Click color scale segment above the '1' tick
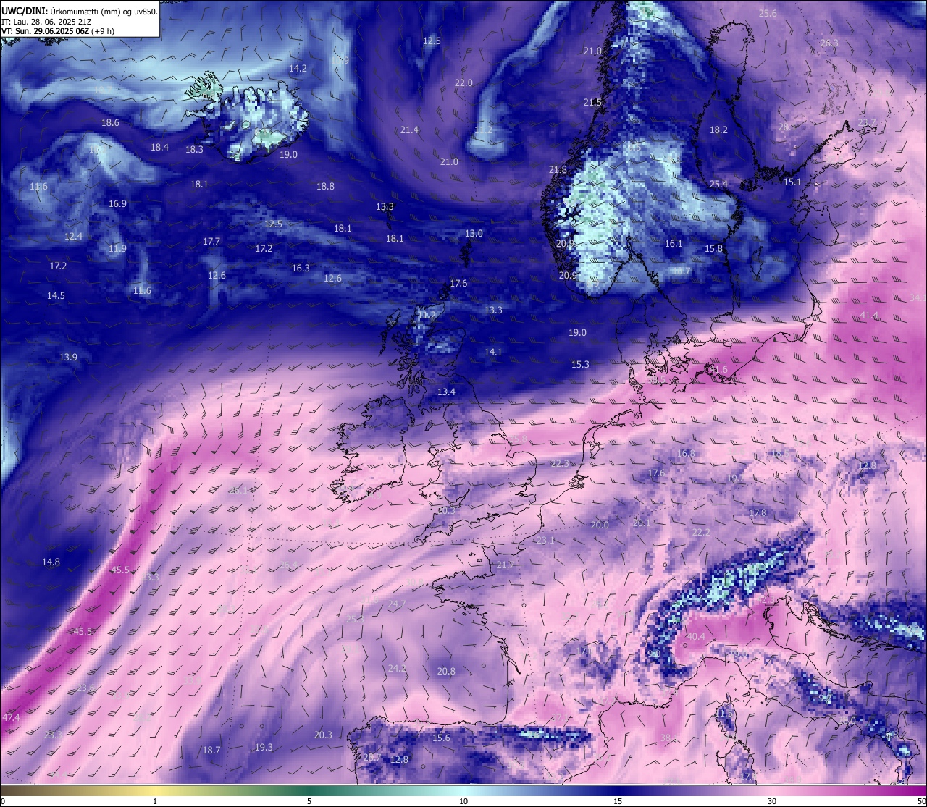The height and width of the screenshot is (807, 927). click(155, 791)
